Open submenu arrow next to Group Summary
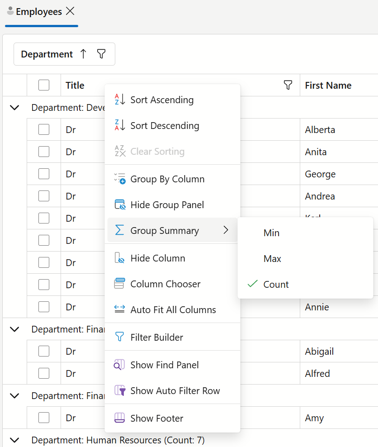The image size is (378, 447). (226, 230)
